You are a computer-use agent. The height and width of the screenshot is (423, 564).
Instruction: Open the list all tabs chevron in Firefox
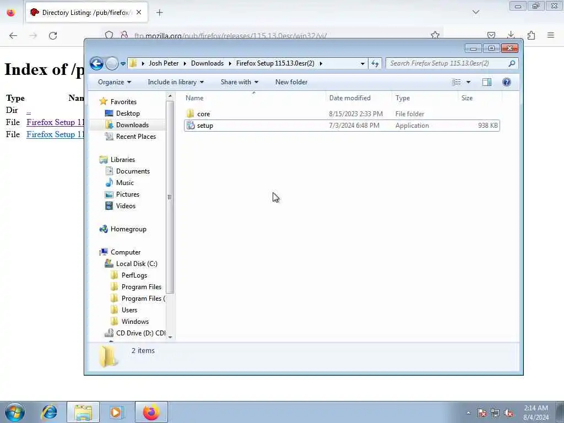click(x=476, y=13)
